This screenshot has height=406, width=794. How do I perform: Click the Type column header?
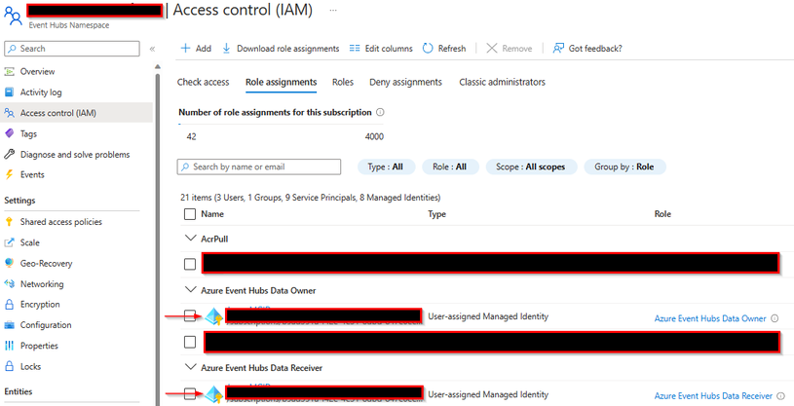pos(437,214)
